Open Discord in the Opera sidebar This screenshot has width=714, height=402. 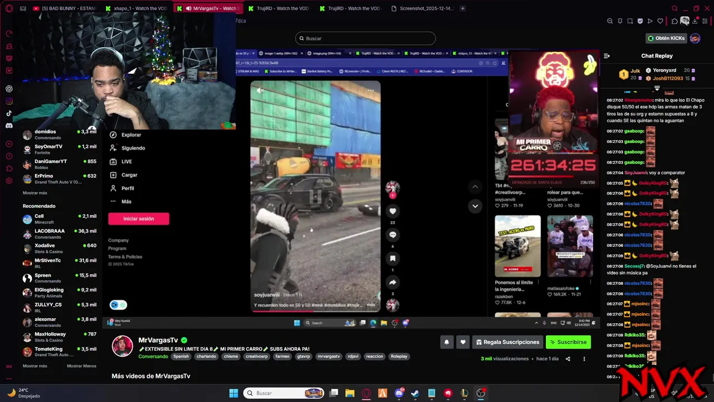coord(9,126)
